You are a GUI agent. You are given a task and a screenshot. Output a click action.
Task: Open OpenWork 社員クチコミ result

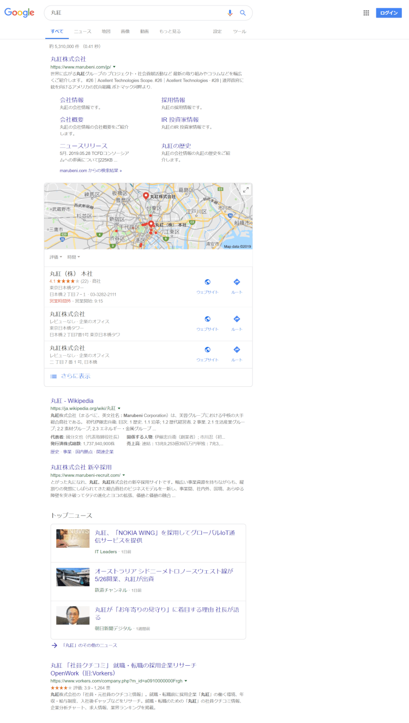pos(123,669)
